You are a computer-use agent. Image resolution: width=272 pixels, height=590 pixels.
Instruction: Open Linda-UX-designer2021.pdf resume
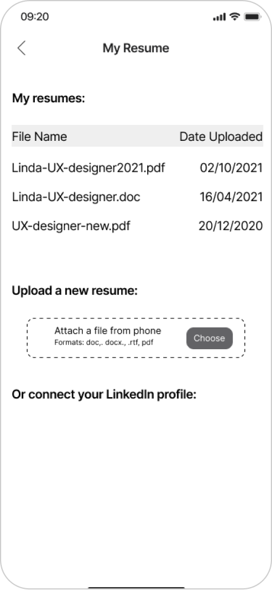pyautogui.click(x=89, y=167)
